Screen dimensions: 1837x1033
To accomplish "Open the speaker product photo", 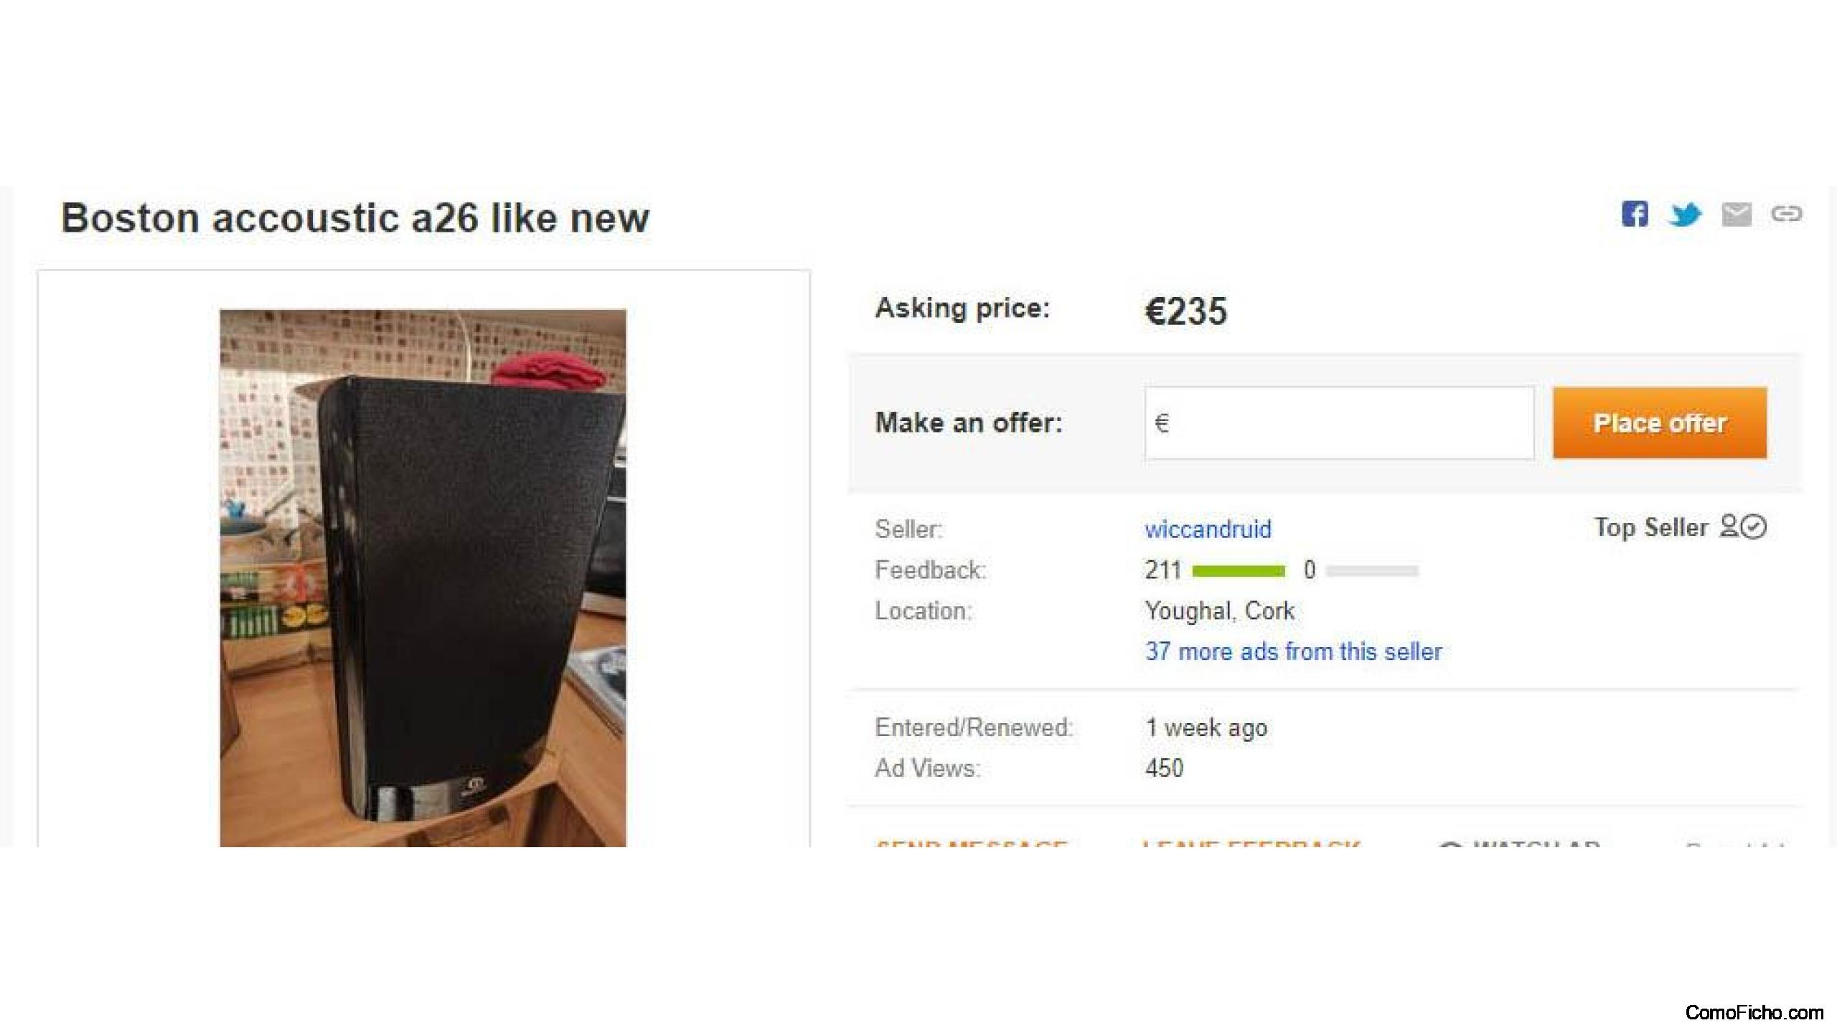I will point(423,577).
